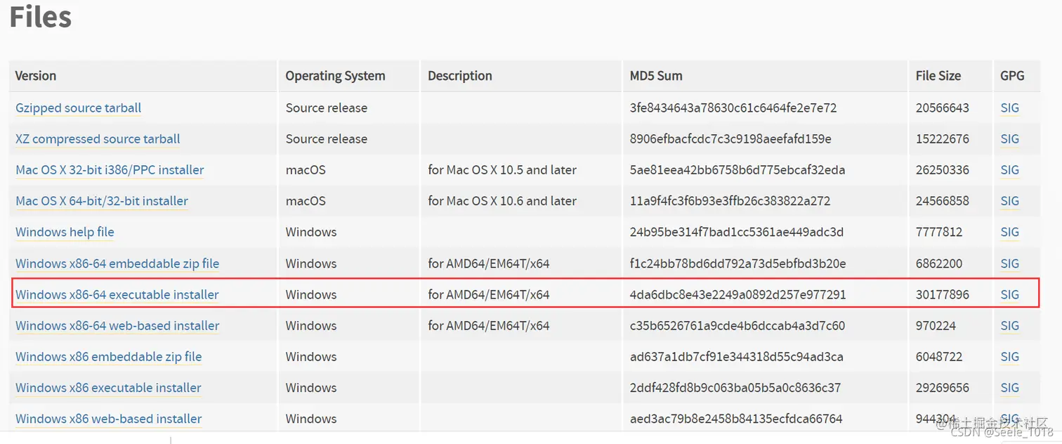
Task: Select MD5 sum f1c24bb78bd6dd792a73d5ebfbd3b20e
Action: pyautogui.click(x=738, y=263)
